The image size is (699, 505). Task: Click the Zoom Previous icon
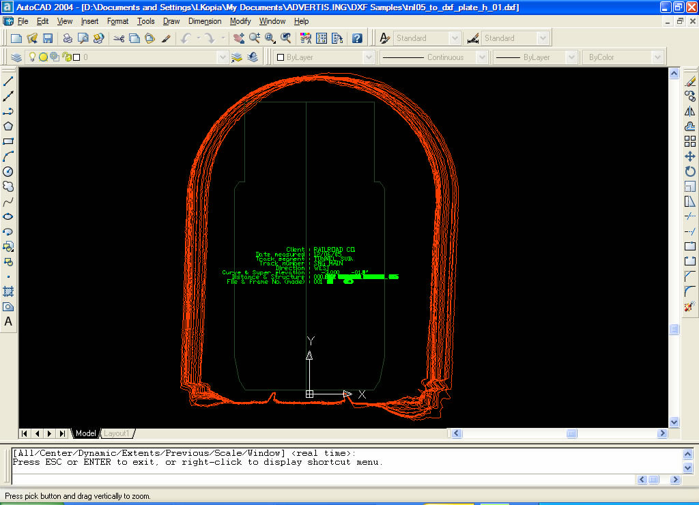(x=286, y=38)
